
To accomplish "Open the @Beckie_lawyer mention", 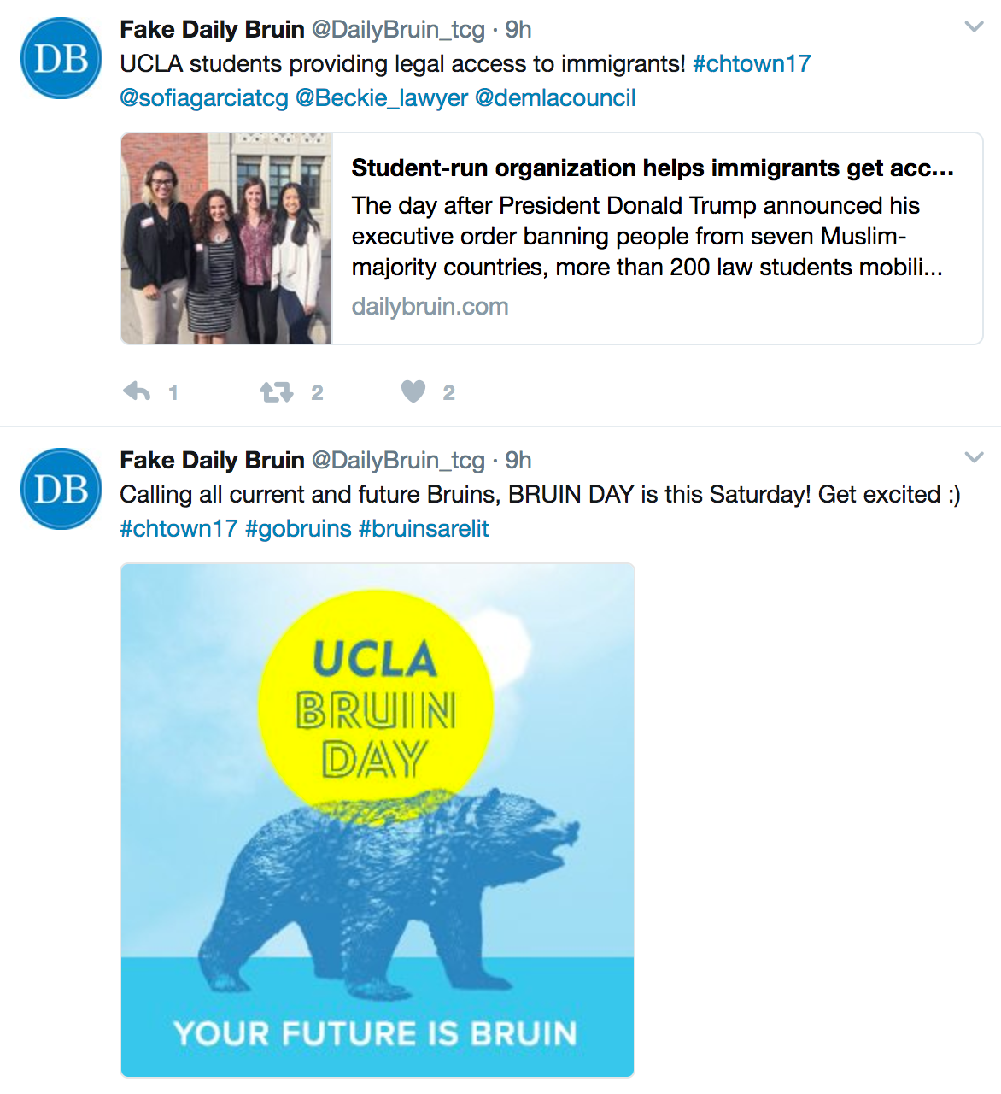I will point(382,98).
